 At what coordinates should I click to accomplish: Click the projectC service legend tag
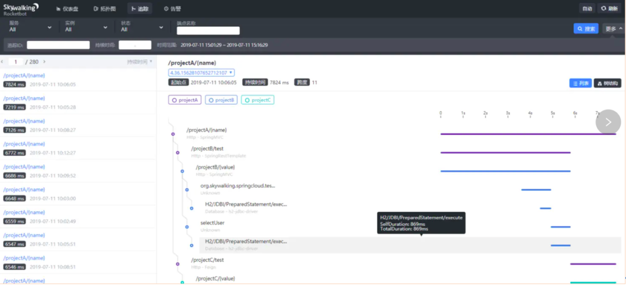tap(257, 100)
